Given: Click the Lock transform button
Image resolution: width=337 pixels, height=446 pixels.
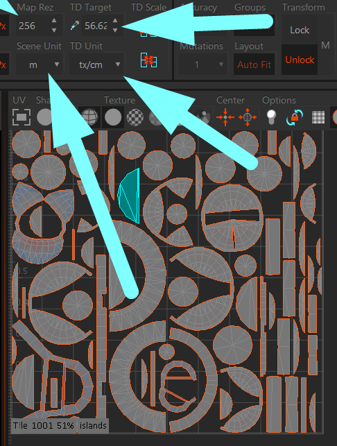Looking at the screenshot, I should [x=300, y=30].
